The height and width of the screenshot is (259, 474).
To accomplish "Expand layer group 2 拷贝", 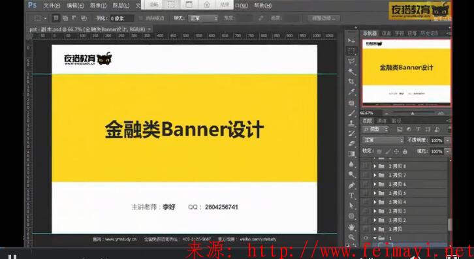I will [x=375, y=229].
